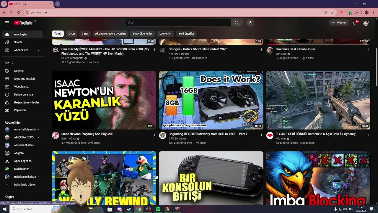The height and width of the screenshot is (213, 378).
Task: Open GPU Solutions channel avatar
Action: (x=163, y=135)
